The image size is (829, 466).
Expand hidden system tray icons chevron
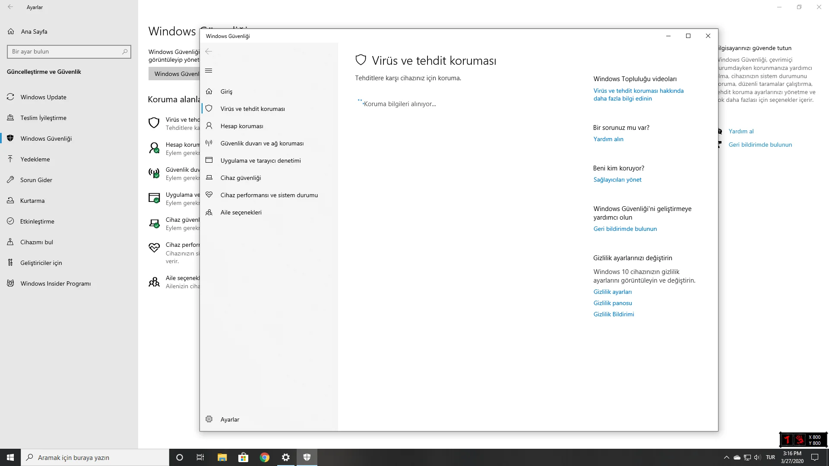[x=726, y=457]
